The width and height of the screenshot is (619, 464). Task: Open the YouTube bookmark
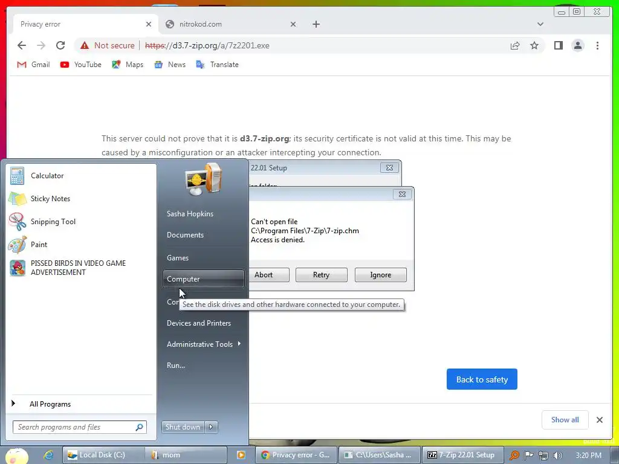tap(81, 65)
